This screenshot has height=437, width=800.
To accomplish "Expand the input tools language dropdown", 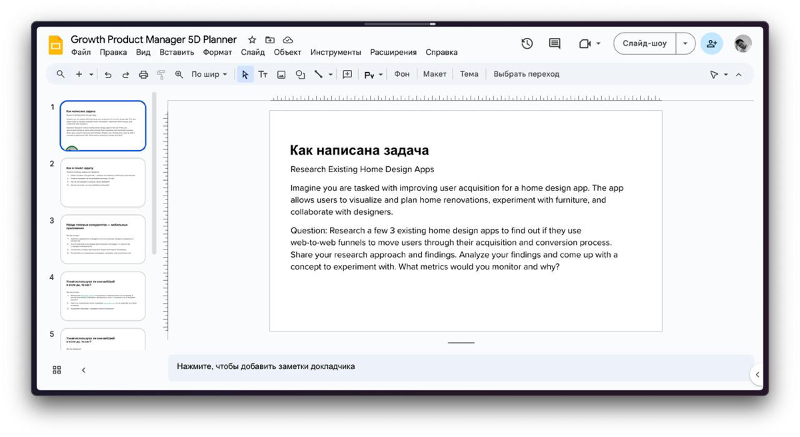I will click(x=381, y=75).
